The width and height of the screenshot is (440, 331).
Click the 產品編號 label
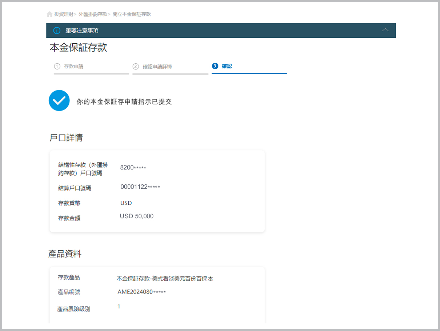click(x=69, y=292)
